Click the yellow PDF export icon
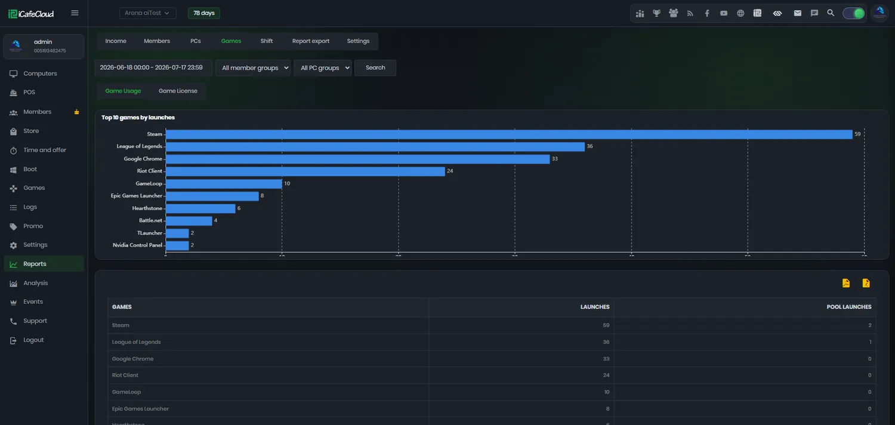This screenshot has width=895, height=425. point(846,283)
